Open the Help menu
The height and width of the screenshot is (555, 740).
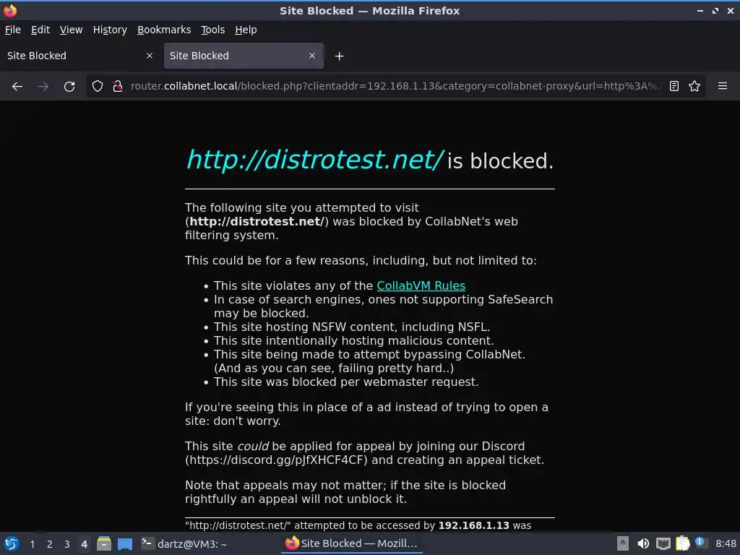pyautogui.click(x=246, y=30)
